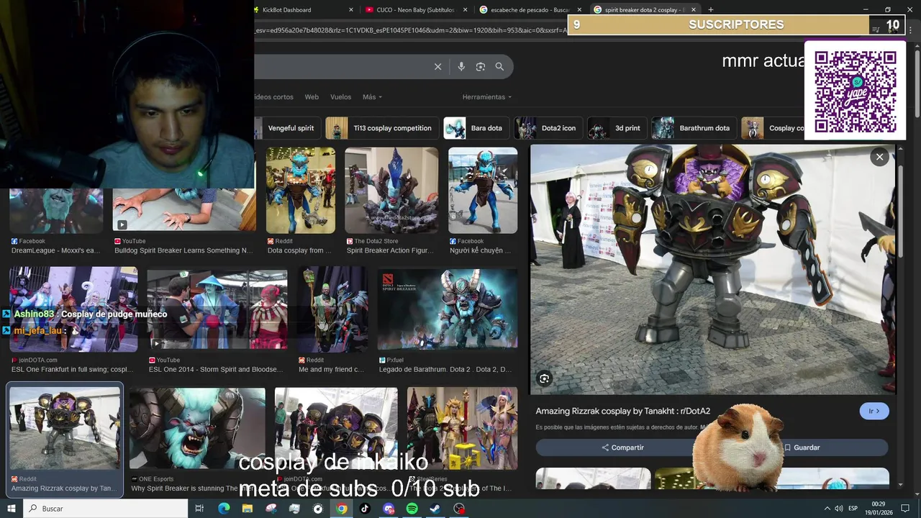Open SteelSeries Dota 2 cosplays thumbnail

coord(462,428)
